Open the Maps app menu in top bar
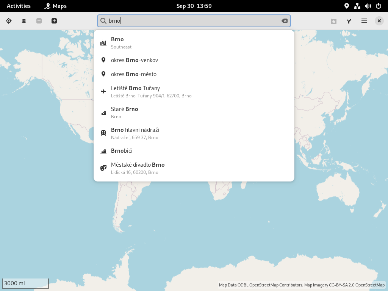Image resolution: width=388 pixels, height=291 pixels. (55, 6)
